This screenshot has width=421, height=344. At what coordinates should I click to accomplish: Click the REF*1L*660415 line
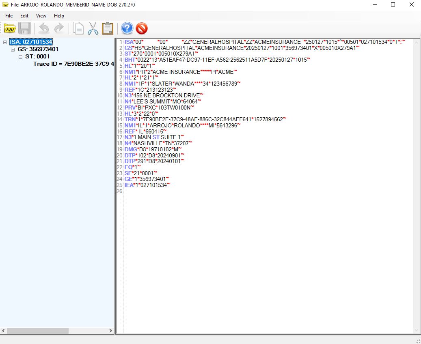pyautogui.click(x=145, y=131)
